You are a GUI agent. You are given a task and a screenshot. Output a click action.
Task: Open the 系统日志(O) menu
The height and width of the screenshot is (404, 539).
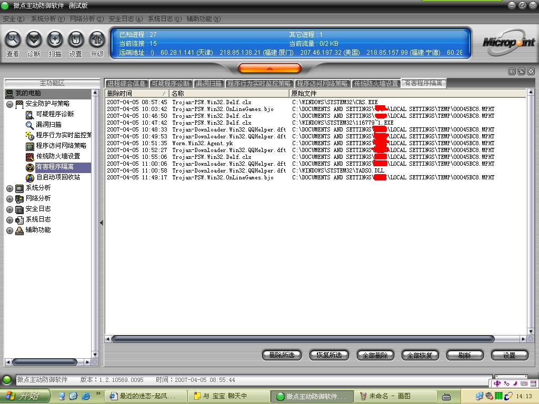(165, 19)
